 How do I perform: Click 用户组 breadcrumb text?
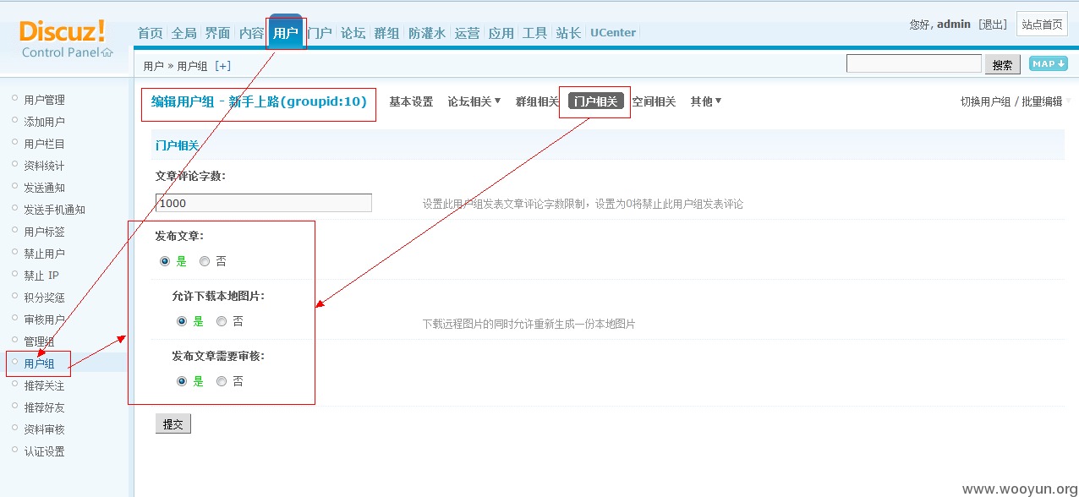point(192,66)
